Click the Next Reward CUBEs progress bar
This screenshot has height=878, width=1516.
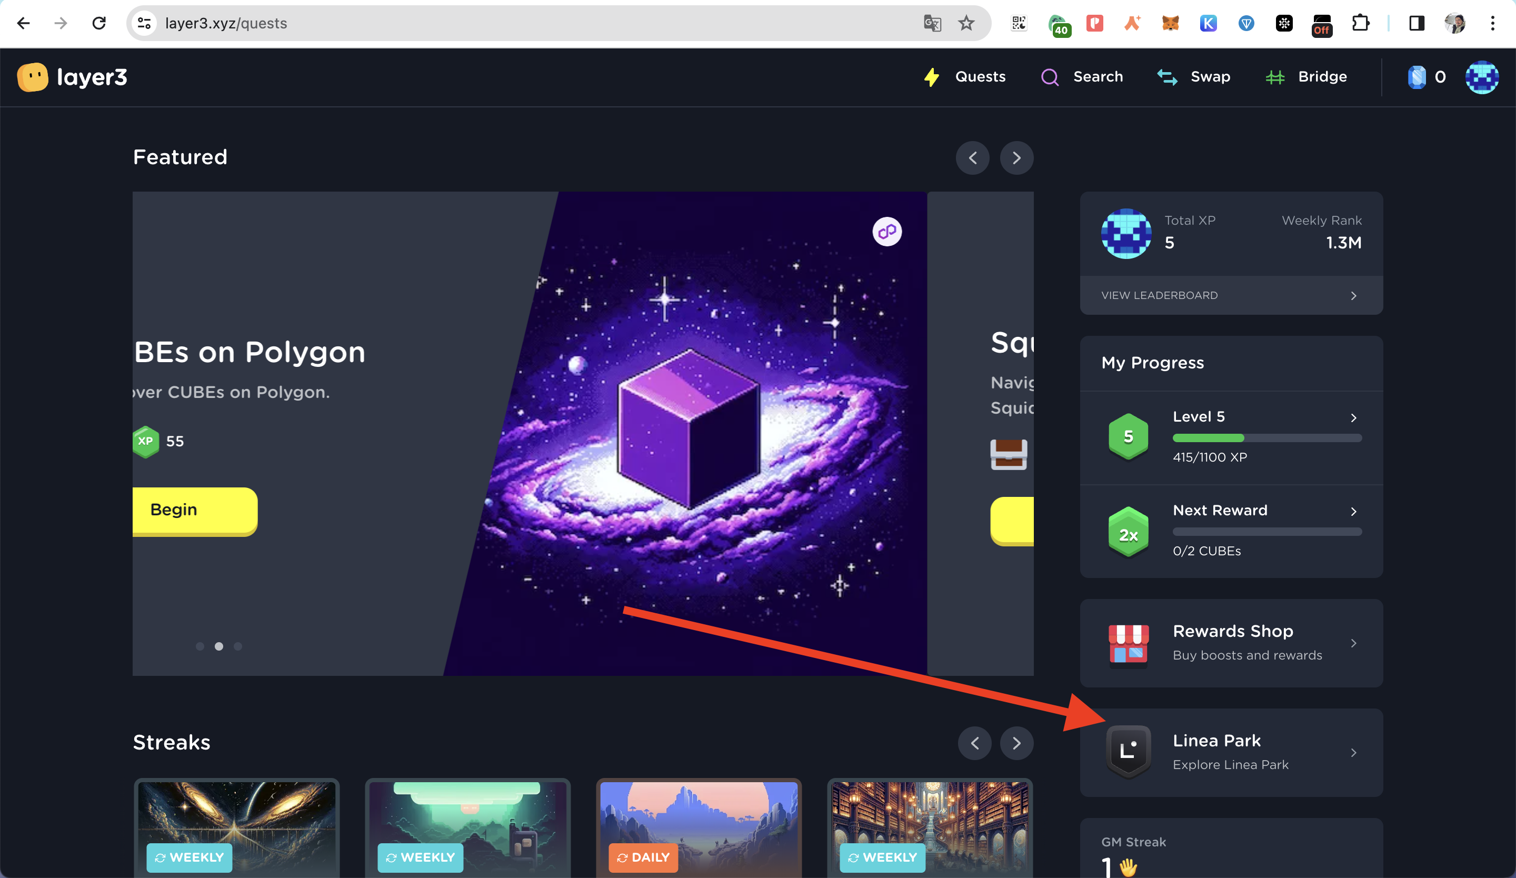click(x=1267, y=532)
